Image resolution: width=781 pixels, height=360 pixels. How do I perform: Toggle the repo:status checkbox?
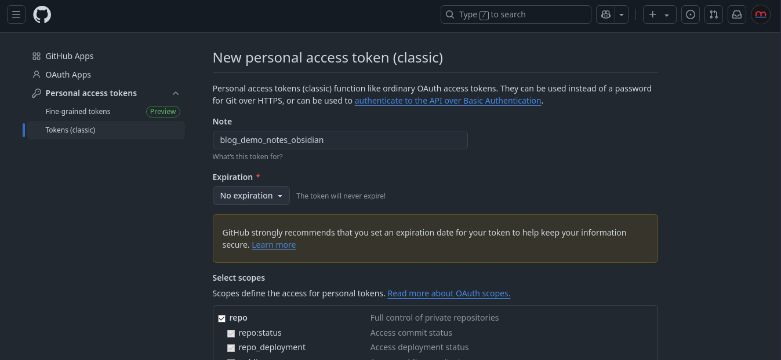231,333
